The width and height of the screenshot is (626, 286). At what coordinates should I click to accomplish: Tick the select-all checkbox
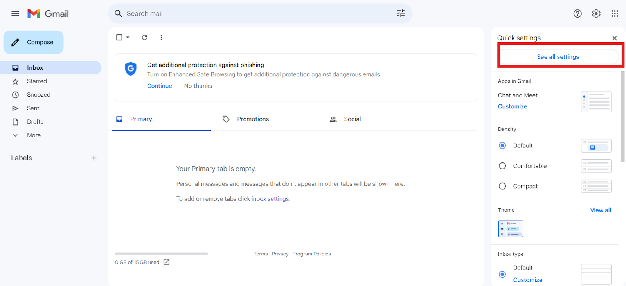click(119, 37)
